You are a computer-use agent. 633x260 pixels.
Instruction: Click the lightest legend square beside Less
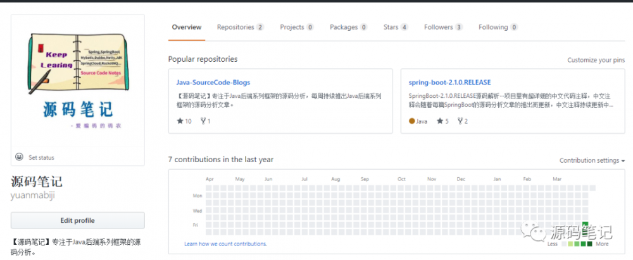click(563, 244)
